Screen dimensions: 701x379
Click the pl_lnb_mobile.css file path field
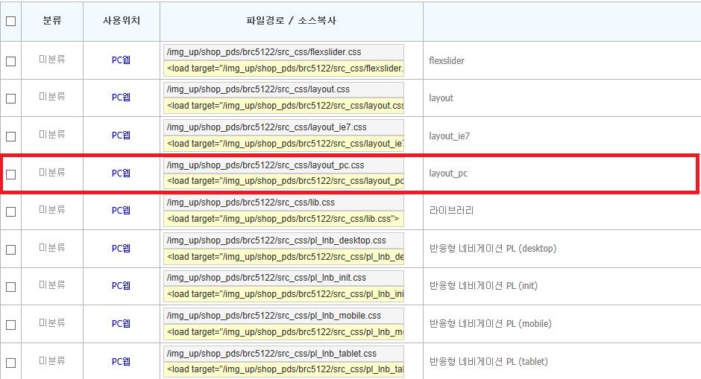tap(284, 316)
